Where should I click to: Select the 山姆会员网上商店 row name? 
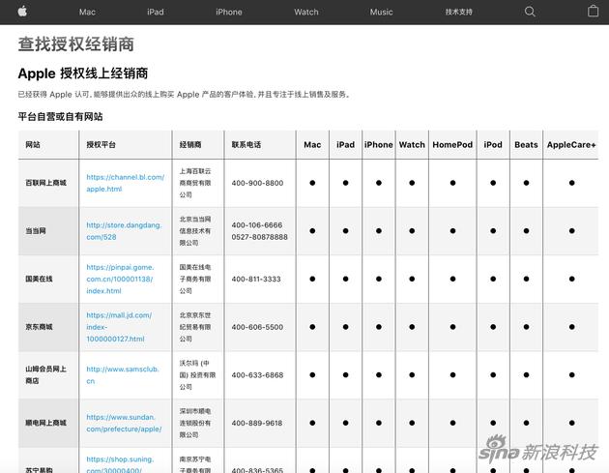[x=45, y=374]
